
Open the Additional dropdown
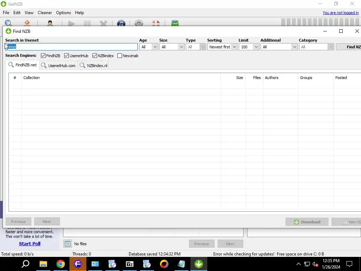point(279,47)
